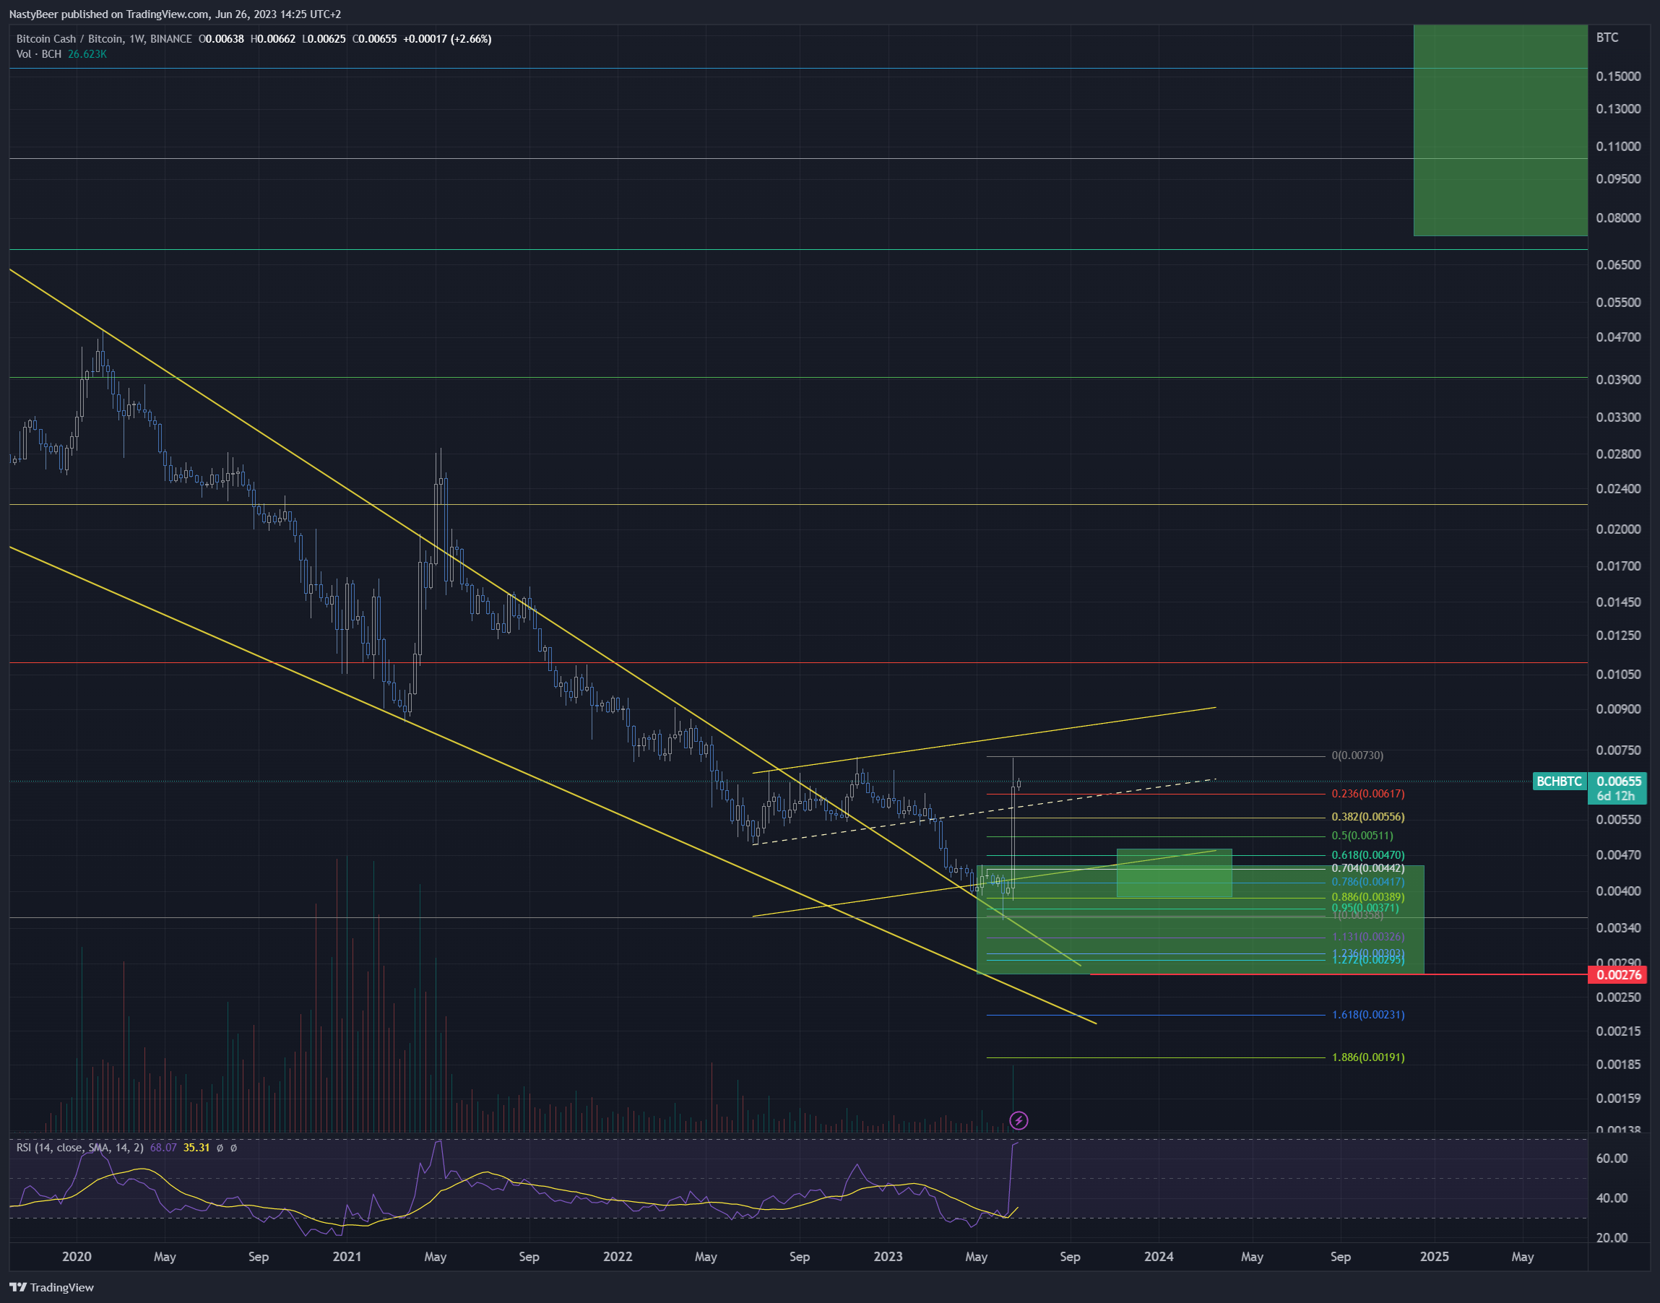This screenshot has width=1660, height=1303.
Task: Click the 2020 label on time axis
Action: click(77, 1257)
